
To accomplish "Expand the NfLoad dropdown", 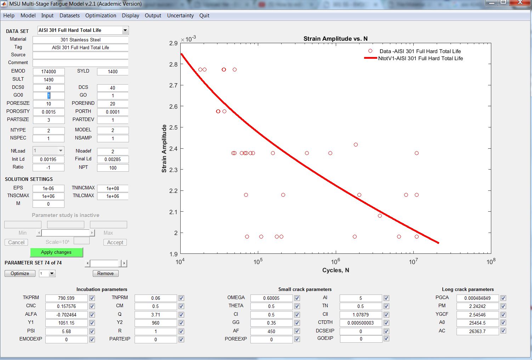I will coord(61,151).
